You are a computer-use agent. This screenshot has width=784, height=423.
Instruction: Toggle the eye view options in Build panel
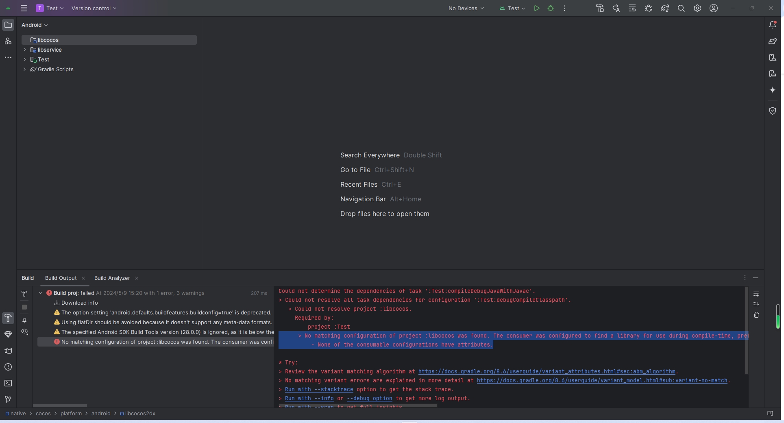tap(24, 331)
